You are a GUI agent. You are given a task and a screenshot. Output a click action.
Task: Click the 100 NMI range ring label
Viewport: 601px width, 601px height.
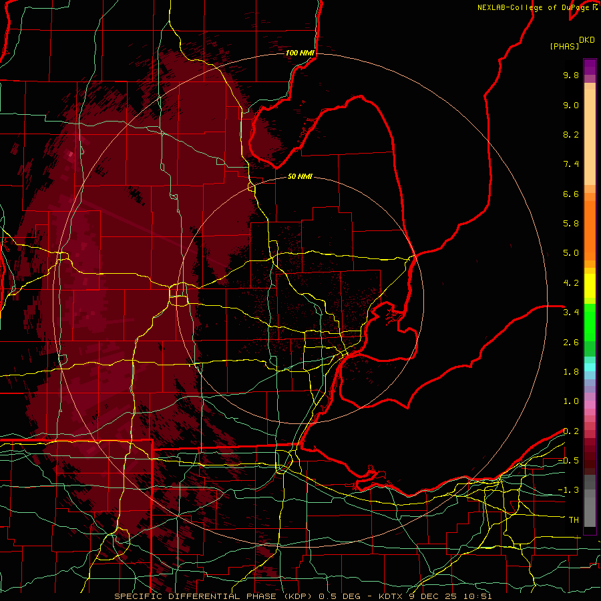point(300,53)
